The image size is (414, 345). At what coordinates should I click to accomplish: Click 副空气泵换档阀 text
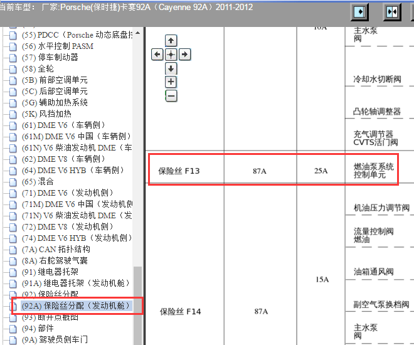[381, 305]
